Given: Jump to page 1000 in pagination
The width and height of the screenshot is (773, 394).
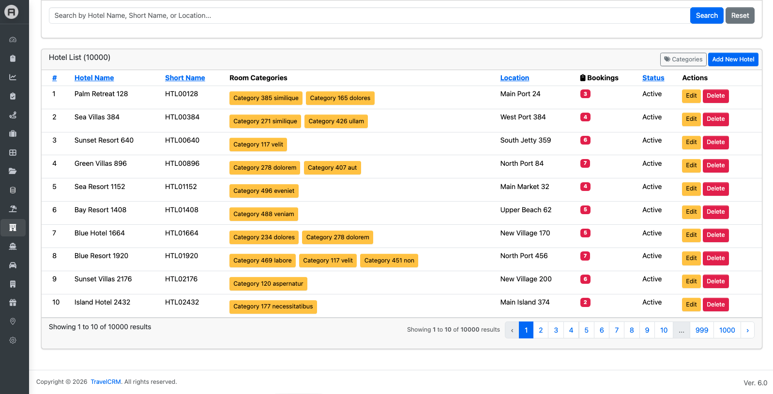Looking at the screenshot, I should tap(727, 330).
